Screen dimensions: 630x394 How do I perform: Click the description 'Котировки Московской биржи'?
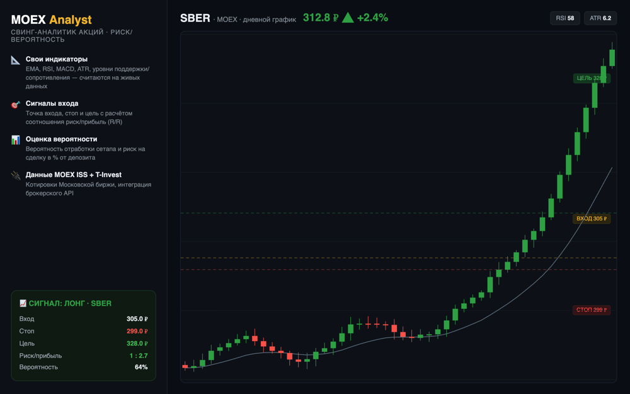click(88, 189)
